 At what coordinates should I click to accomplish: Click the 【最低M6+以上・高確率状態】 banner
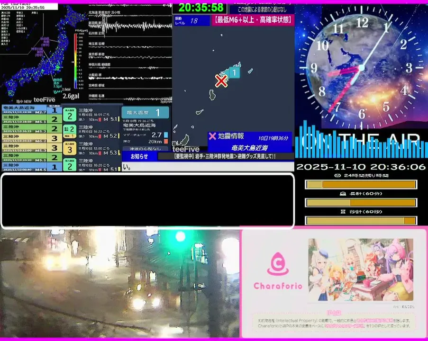[253, 20]
